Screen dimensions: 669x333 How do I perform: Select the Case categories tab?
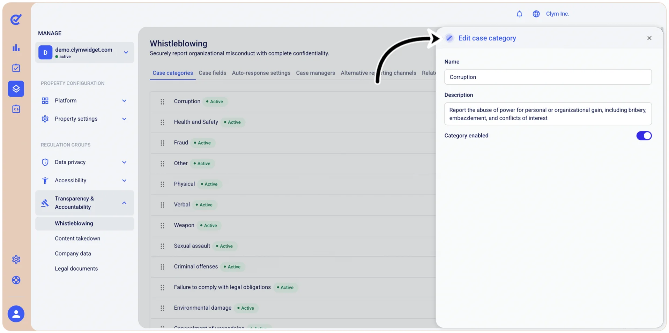tap(172, 73)
